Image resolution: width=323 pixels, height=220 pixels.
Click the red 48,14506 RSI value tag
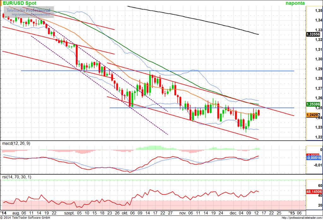tap(314, 191)
